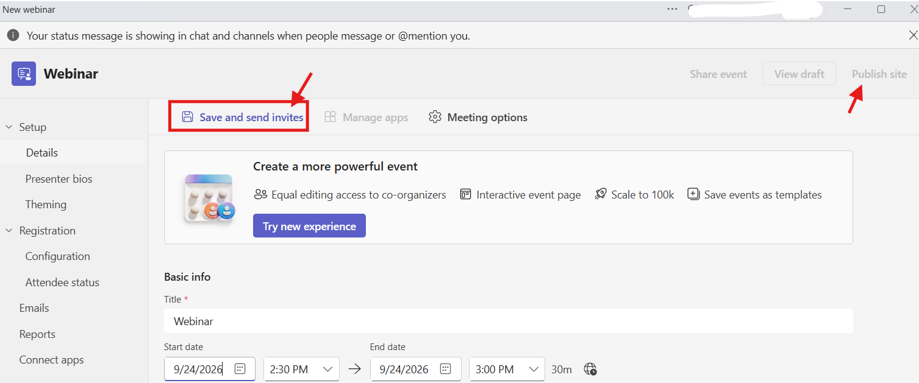Open Emails in the sidebar
The height and width of the screenshot is (383, 919).
(34, 308)
